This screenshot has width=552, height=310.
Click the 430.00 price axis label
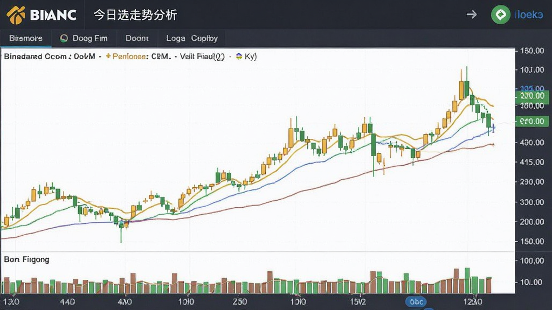[x=532, y=143]
